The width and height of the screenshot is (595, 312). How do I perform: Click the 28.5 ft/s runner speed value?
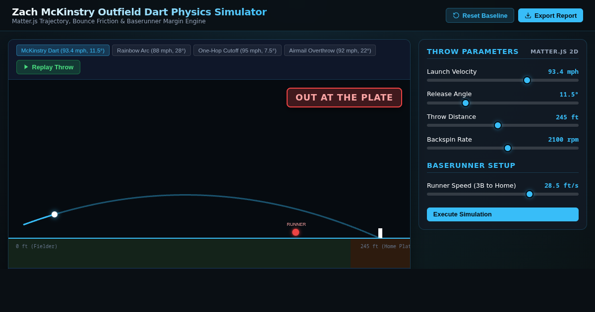pyautogui.click(x=561, y=186)
